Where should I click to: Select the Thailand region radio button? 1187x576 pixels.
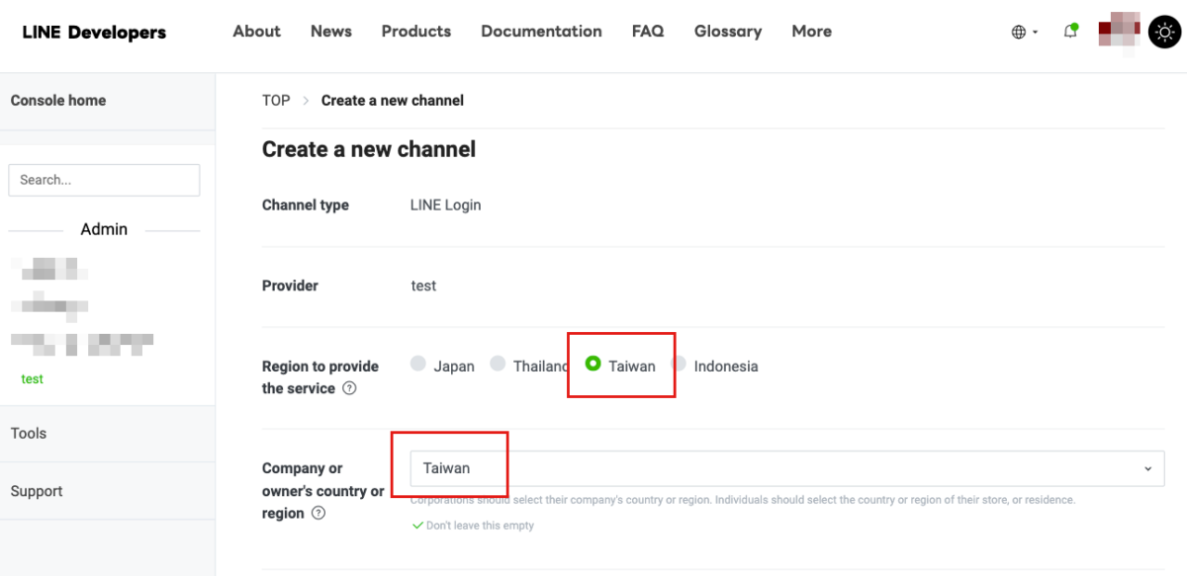click(x=498, y=365)
